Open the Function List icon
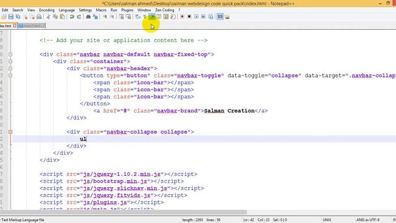This screenshot has width=396, height=223. 173,17
